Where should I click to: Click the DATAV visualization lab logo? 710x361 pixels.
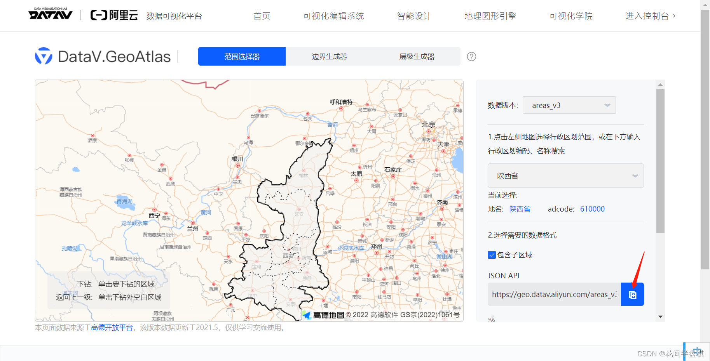(x=51, y=14)
